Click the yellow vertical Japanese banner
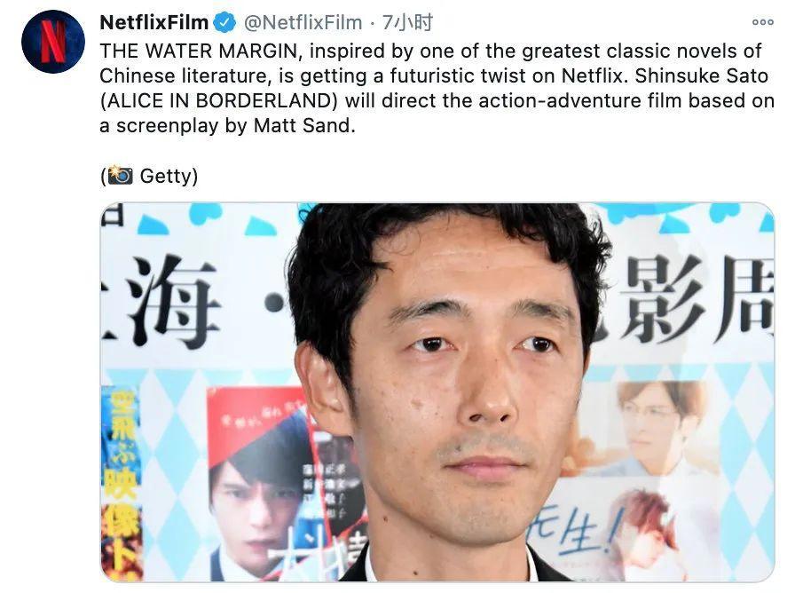This screenshot has height=593, width=795. [x=122, y=485]
